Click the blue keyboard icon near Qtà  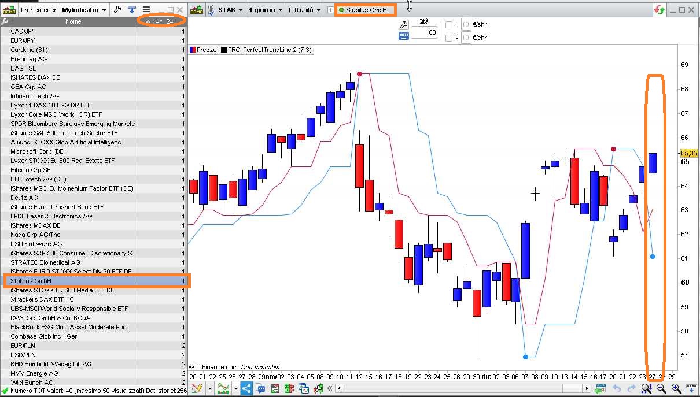pos(404,36)
